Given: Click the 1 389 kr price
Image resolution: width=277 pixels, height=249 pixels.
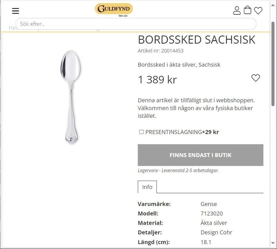Looking at the screenshot, I should click(157, 80).
